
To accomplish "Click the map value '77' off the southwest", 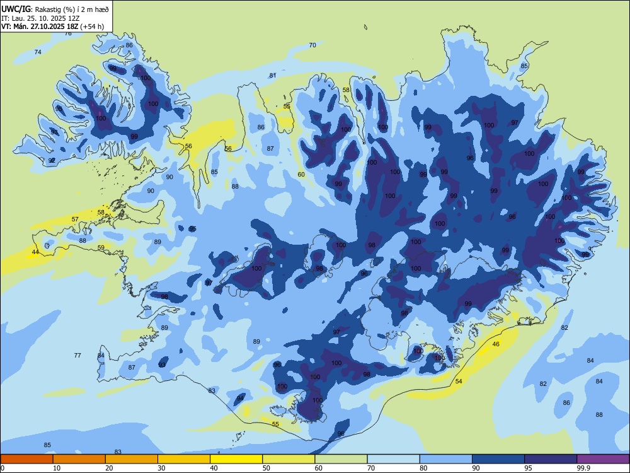I will click(x=77, y=355).
